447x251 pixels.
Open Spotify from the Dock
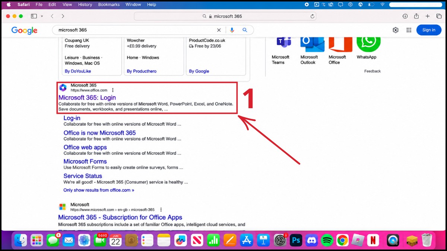(x=327, y=240)
